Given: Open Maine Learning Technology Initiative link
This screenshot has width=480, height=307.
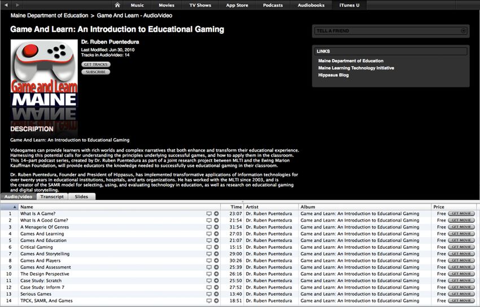Looking at the screenshot, I should [x=356, y=68].
